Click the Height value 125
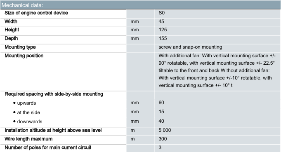281x152 pixels. [163, 30]
